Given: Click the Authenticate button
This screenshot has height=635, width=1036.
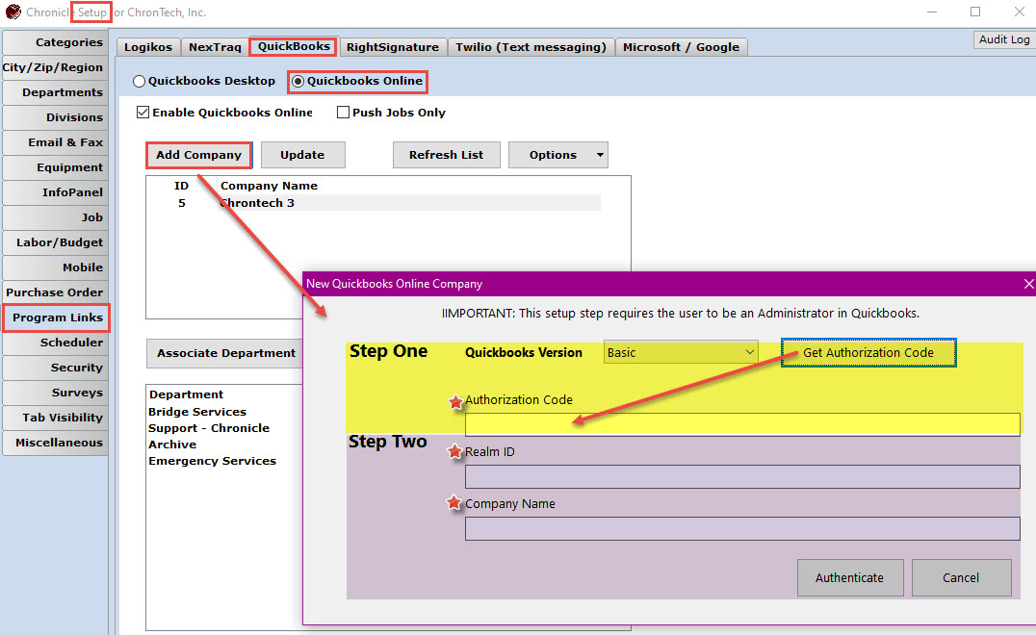Looking at the screenshot, I should (x=849, y=577).
